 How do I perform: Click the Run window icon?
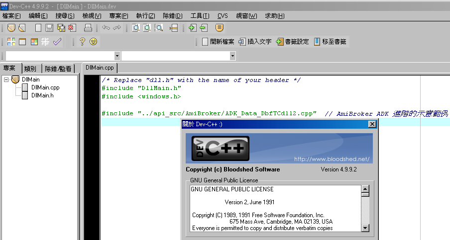22,42
